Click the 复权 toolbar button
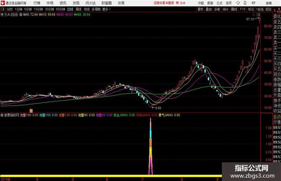The image size is (281, 181). (200, 9)
